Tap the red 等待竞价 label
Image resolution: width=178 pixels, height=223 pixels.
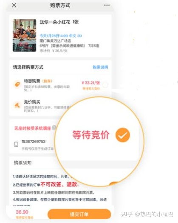[x=91, y=135]
